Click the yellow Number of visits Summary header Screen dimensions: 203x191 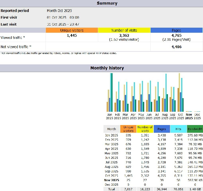point(124,30)
